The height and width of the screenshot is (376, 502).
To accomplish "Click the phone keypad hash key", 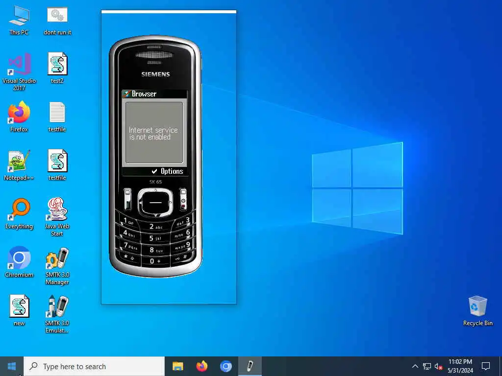I will coord(181,257).
